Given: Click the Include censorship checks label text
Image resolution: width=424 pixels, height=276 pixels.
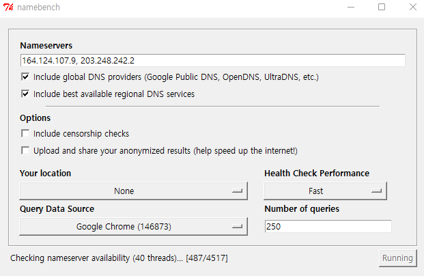Looking at the screenshot, I should point(81,134).
